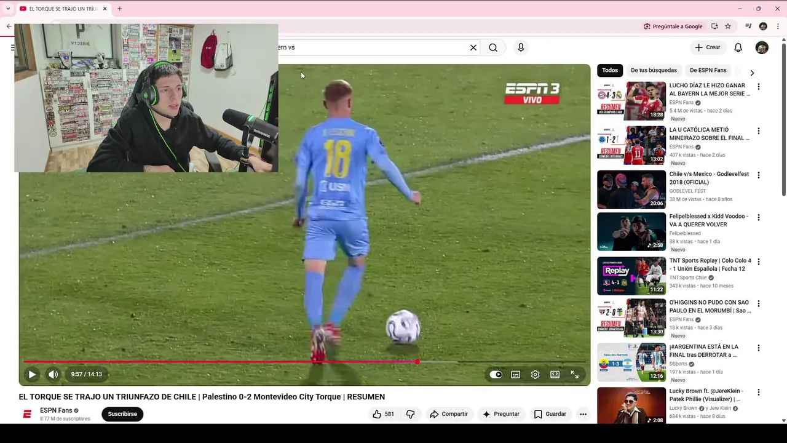The width and height of the screenshot is (787, 443).
Task: Close the EL TORQUE SE TRAJO tab
Action: tap(105, 9)
